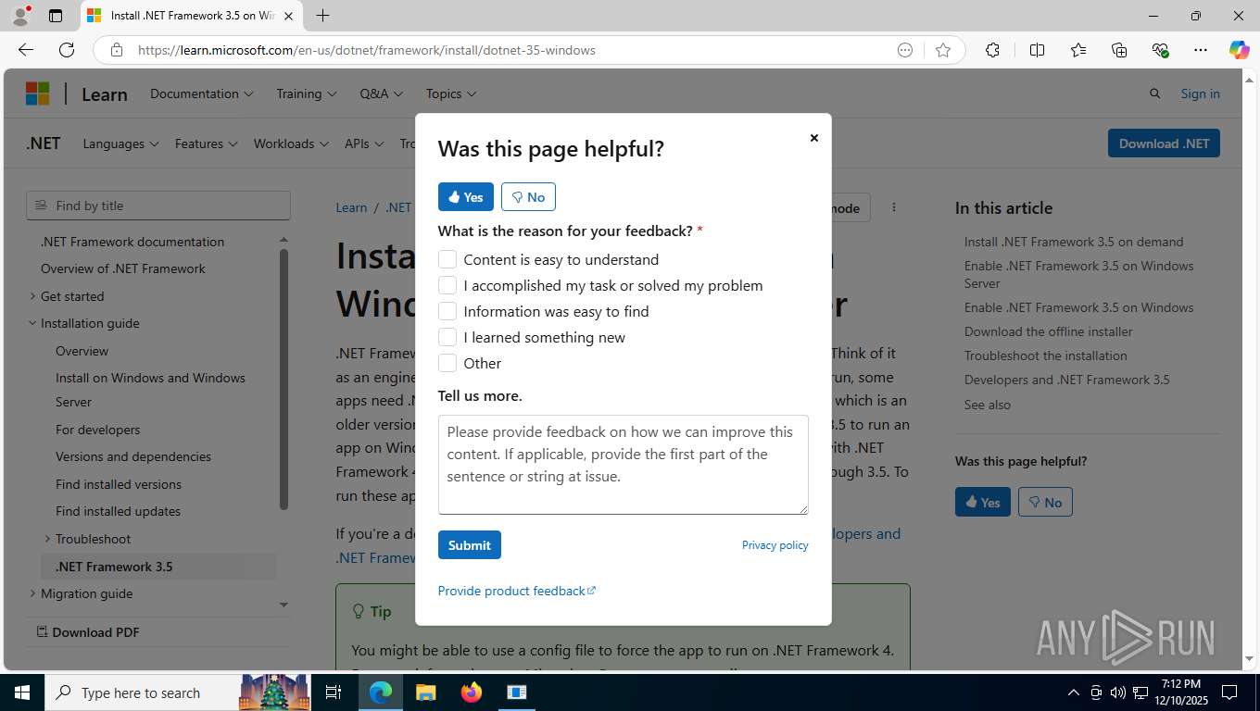This screenshot has width=1260, height=711.
Task: Open the article's more actions (three dots) menu
Action: 894,207
